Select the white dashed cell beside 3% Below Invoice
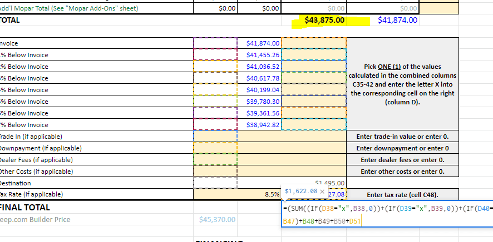 215,78
